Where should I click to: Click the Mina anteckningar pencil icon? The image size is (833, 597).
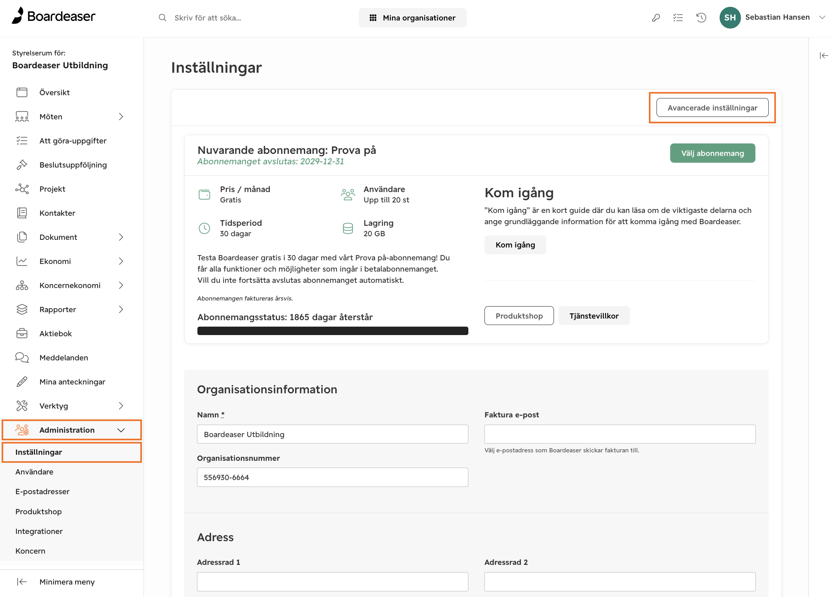coord(22,382)
